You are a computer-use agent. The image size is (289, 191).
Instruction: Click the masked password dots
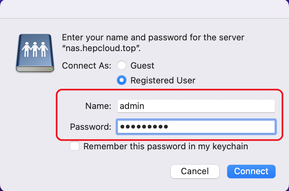(x=144, y=127)
